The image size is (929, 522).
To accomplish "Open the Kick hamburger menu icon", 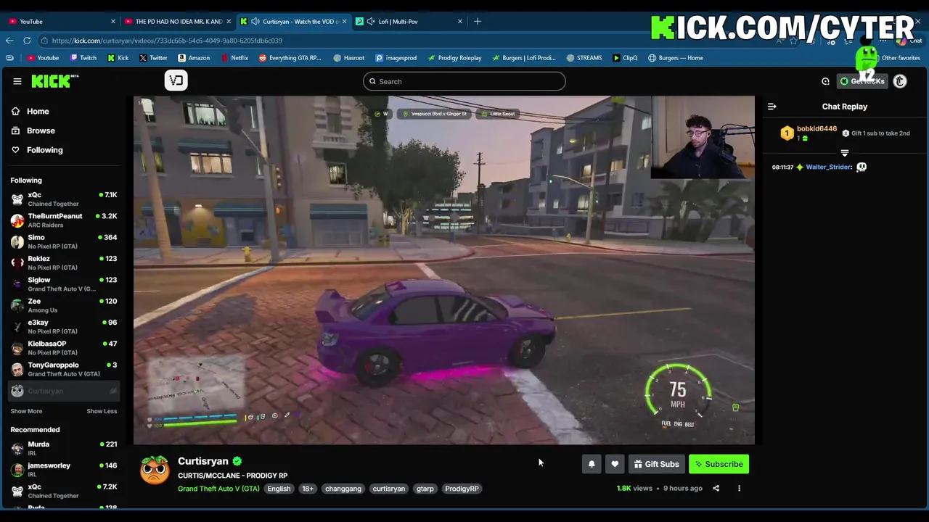I will coord(17,81).
